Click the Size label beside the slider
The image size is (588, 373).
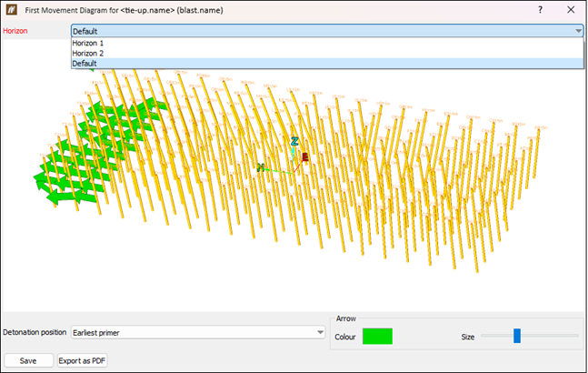[468, 337]
